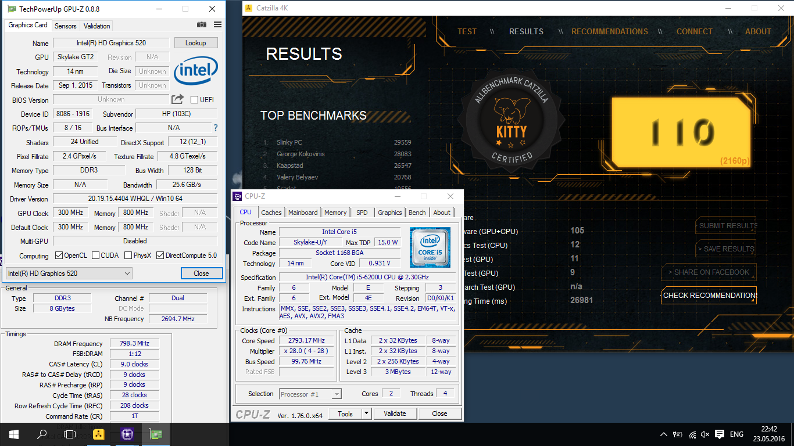Go to RESULTS in the Catzilla menu
This screenshot has width=794, height=446.
point(527,31)
